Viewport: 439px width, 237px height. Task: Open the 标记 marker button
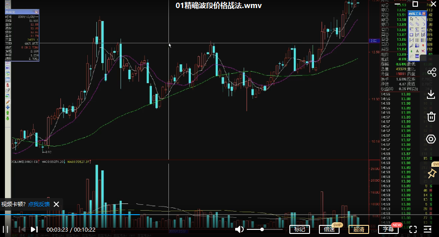[x=300, y=229]
